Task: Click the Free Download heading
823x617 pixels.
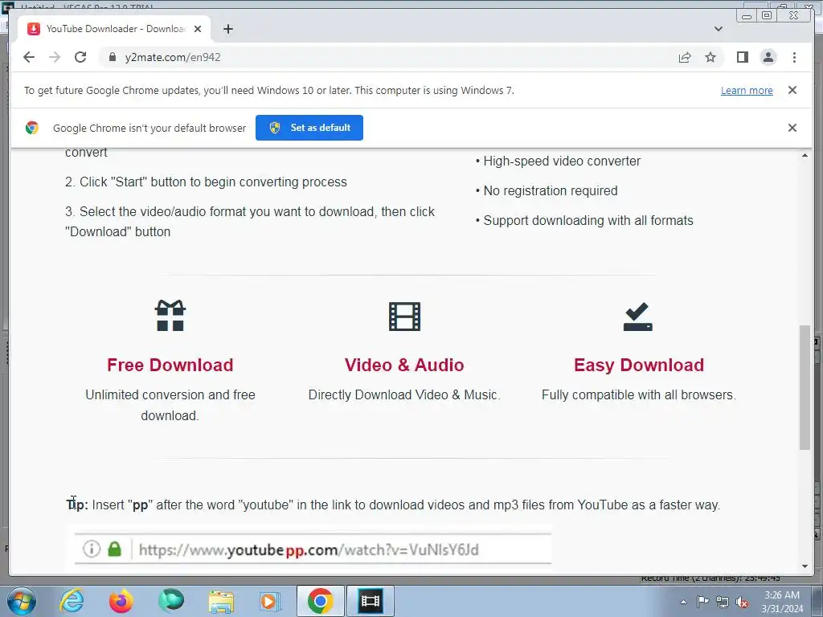Action: [x=170, y=366]
